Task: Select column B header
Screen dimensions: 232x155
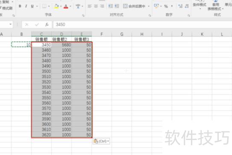Action: point(21,34)
